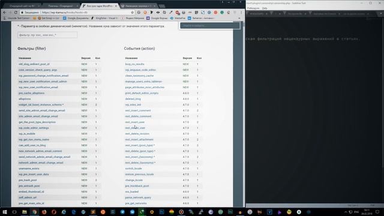The width and height of the screenshot is (384, 216).
Task: Open the wp_get_nav_menu_name filter link
Action: [34, 140]
